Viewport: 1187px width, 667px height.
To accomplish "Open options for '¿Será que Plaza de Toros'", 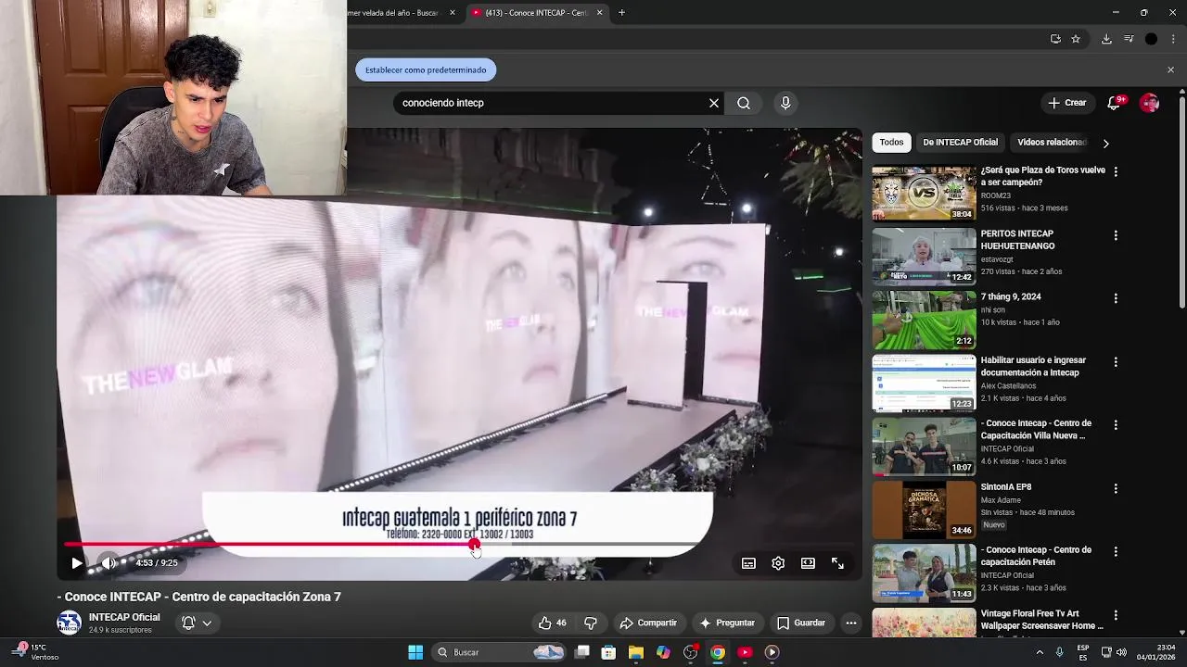I will tap(1116, 171).
